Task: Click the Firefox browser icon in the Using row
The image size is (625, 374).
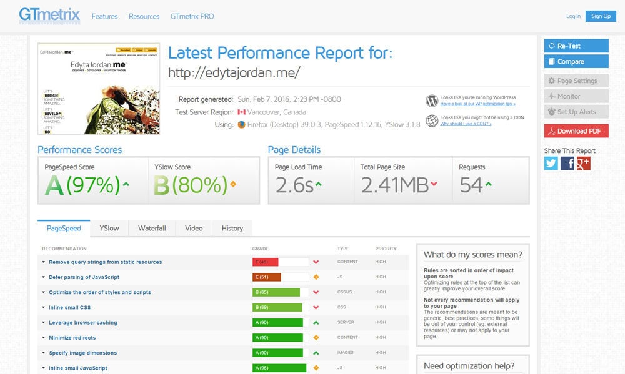Action: [x=241, y=125]
